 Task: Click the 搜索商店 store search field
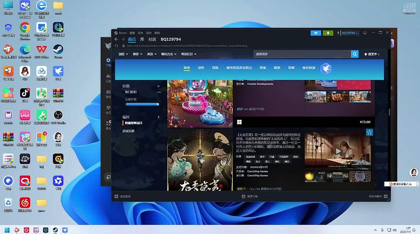point(302,54)
